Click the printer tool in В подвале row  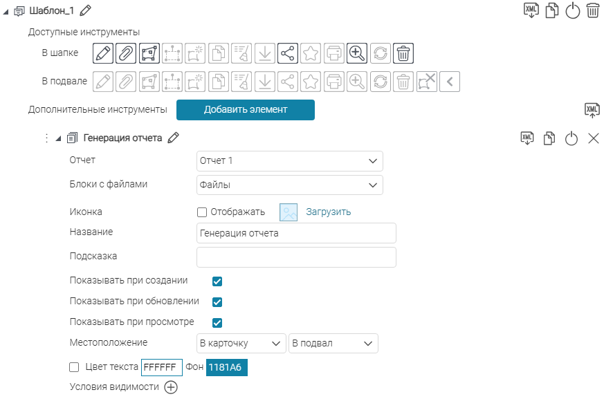pyautogui.click(x=333, y=82)
